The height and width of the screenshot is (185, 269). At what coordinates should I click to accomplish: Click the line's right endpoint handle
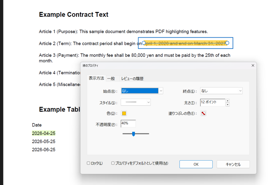point(227,43)
